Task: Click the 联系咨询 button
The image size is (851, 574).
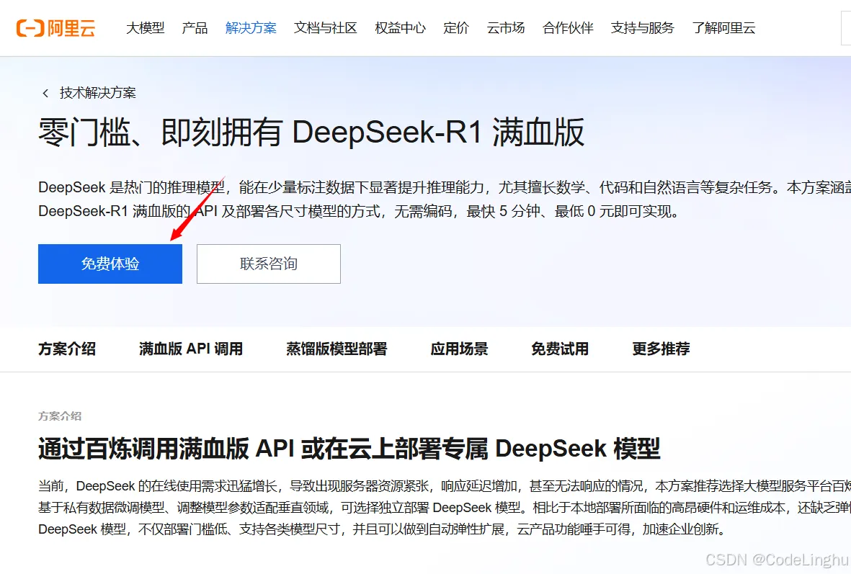Action: pyautogui.click(x=269, y=264)
